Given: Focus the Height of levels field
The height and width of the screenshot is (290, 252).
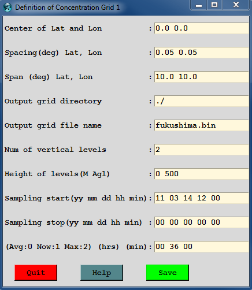Looking at the screenshot, I should point(202,174).
